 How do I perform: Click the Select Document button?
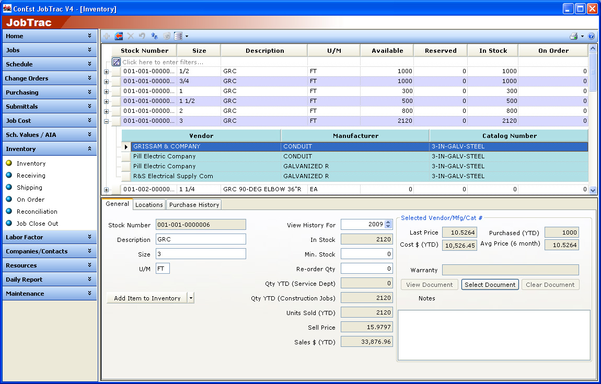tap(490, 285)
